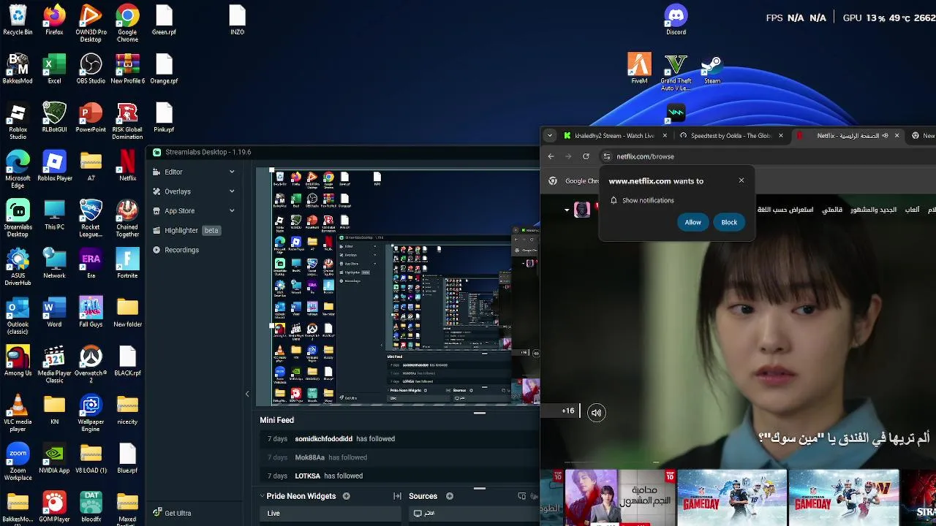Click Get Ultra in Streamlabs

173,513
